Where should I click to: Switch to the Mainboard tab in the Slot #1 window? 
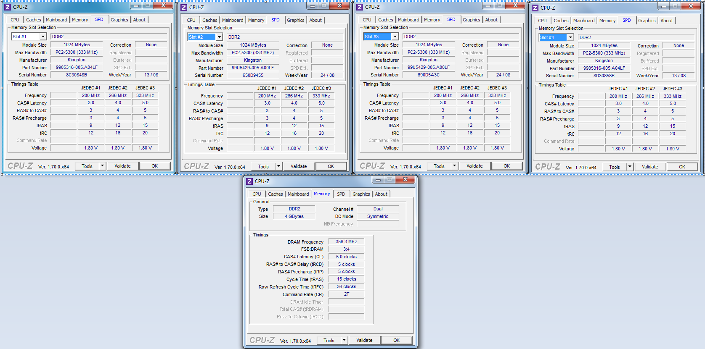click(56, 20)
